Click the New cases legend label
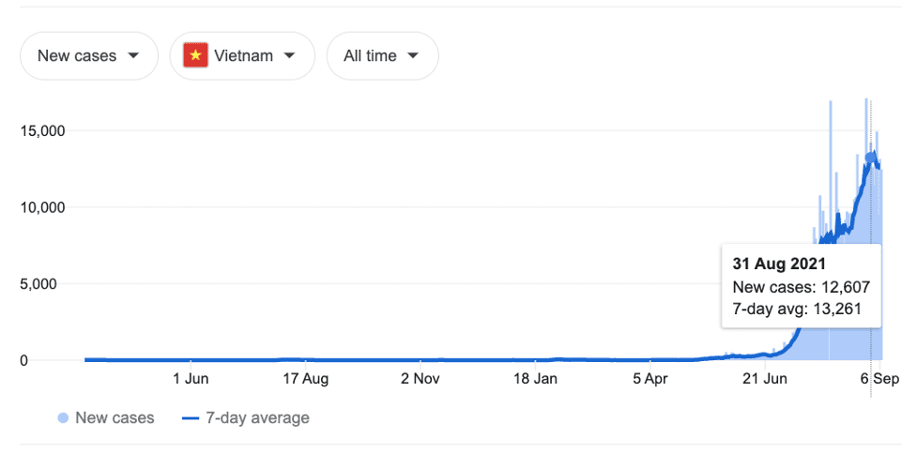Viewport: 917px width, 453px height. (115, 418)
